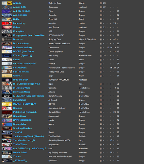Open That Missing Week (Alternate) link
Screen dimensions: 144x164
click(28, 136)
